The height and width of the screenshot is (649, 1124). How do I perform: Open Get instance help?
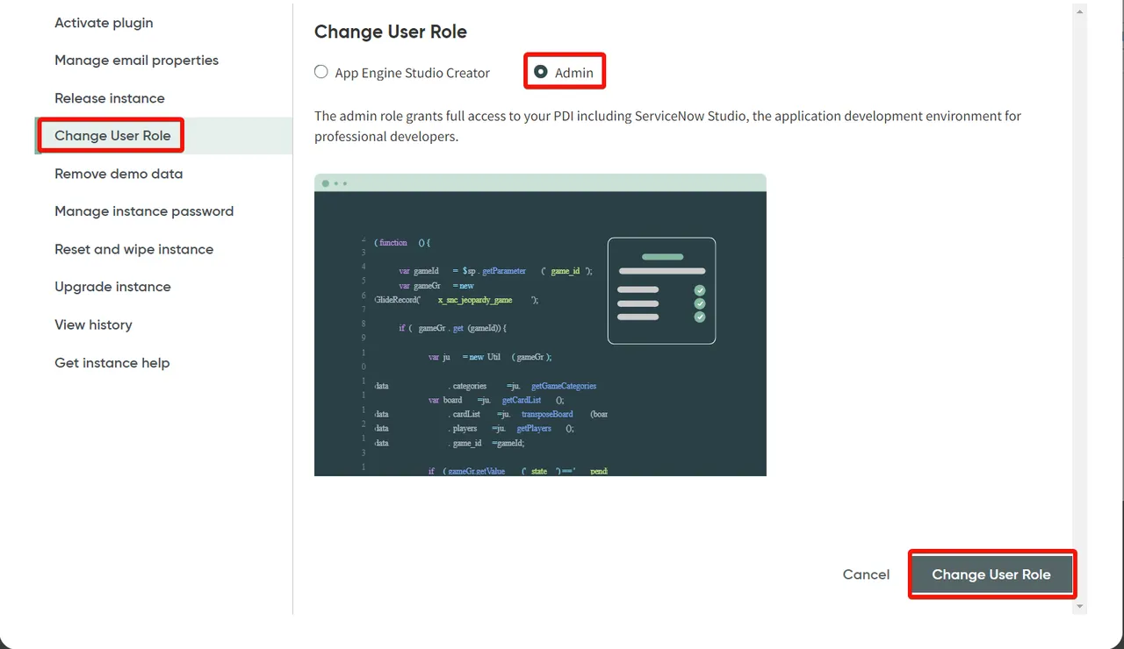(112, 362)
